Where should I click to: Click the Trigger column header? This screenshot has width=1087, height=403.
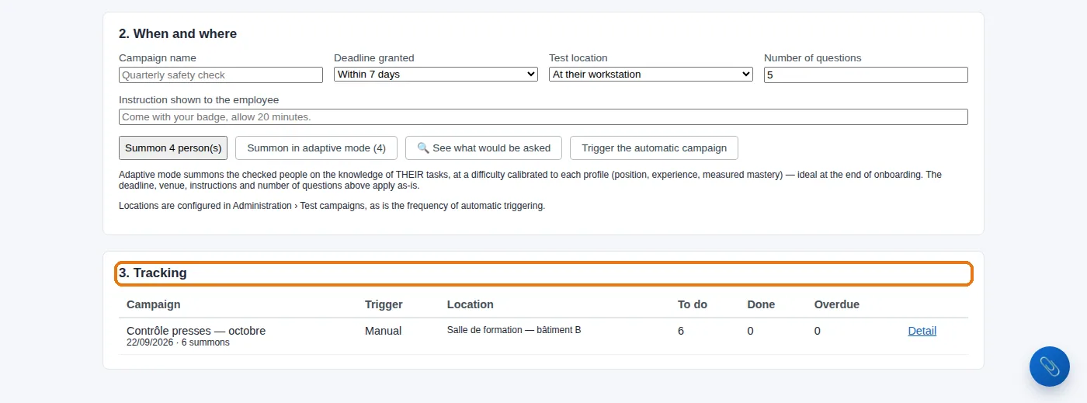tap(384, 304)
